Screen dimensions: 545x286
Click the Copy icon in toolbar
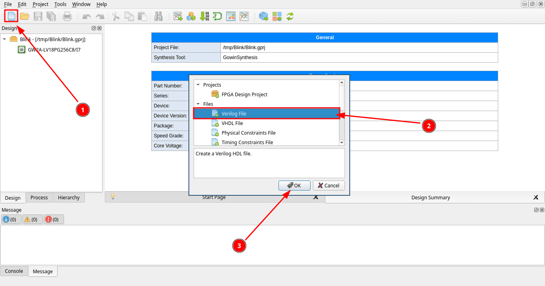pos(129,16)
